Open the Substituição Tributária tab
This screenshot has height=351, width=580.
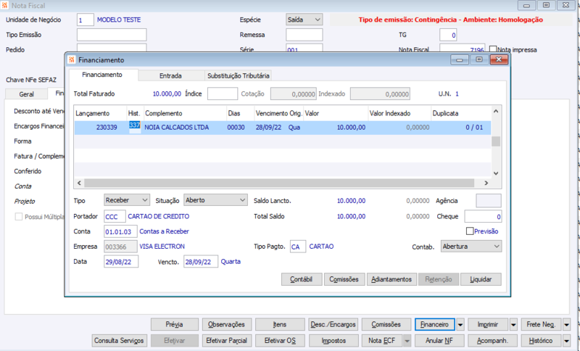point(239,75)
